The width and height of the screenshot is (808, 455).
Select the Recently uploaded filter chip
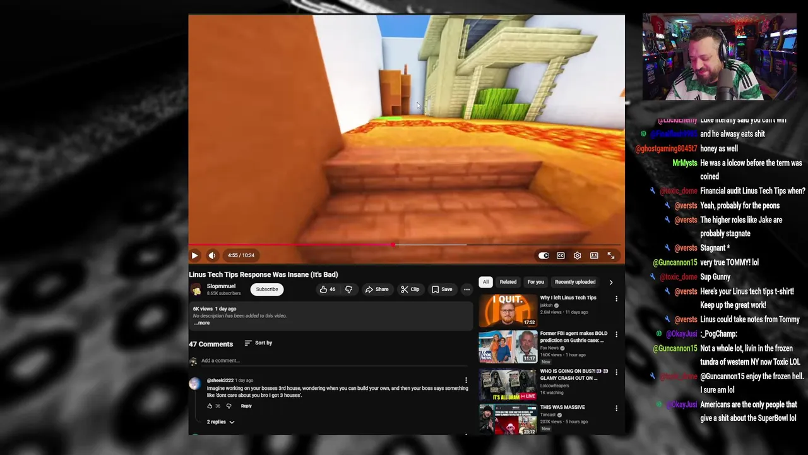575,282
